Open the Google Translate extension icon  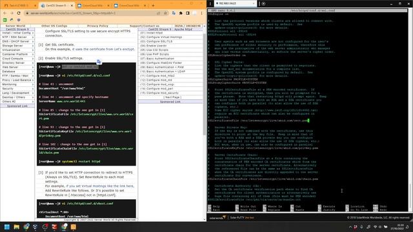click(x=174, y=13)
